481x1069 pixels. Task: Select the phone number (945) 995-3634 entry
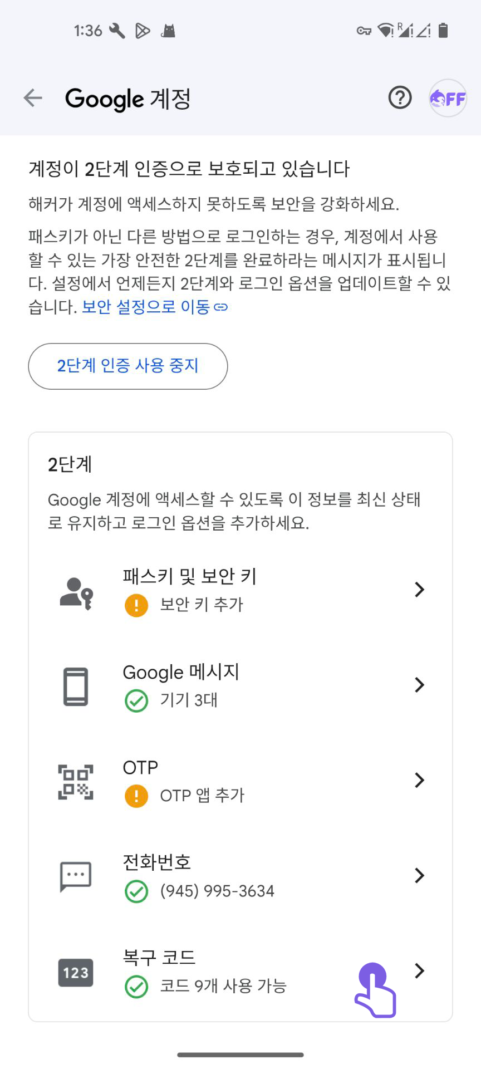(217, 891)
